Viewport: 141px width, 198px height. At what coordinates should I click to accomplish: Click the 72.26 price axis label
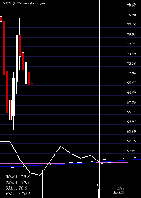coord(131,63)
